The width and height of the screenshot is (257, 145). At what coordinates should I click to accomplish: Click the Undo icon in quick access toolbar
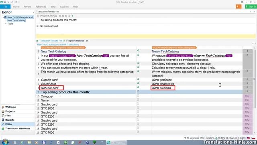[8, 2]
